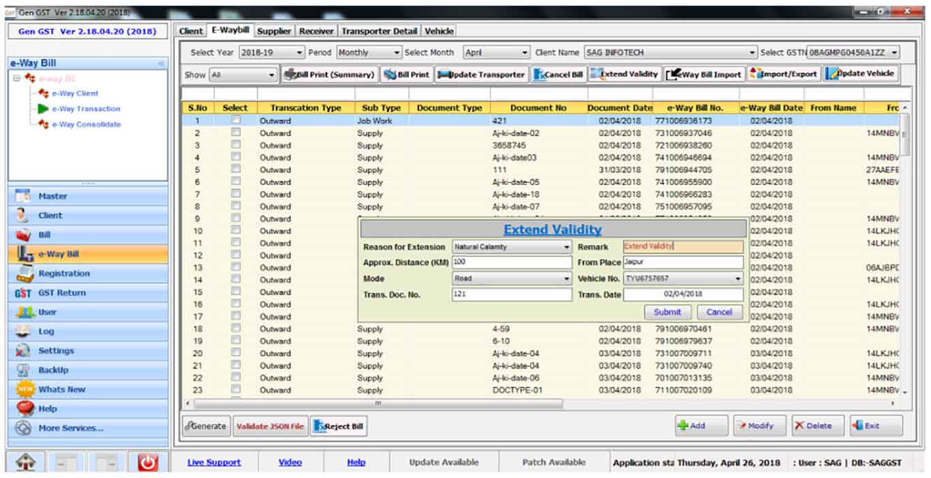Open the BackUp sidebar item
Viewport: 931px width, 478px height.
[x=53, y=370]
